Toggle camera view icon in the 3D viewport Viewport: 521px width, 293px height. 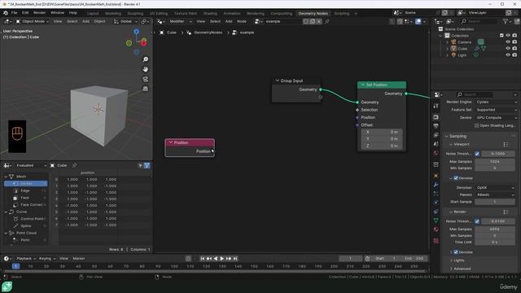point(145,79)
